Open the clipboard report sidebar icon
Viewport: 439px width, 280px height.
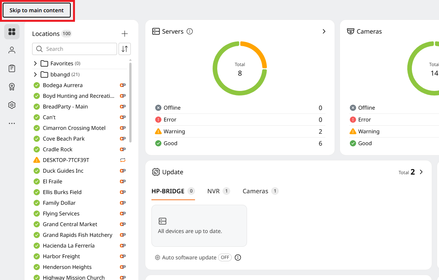(x=12, y=68)
